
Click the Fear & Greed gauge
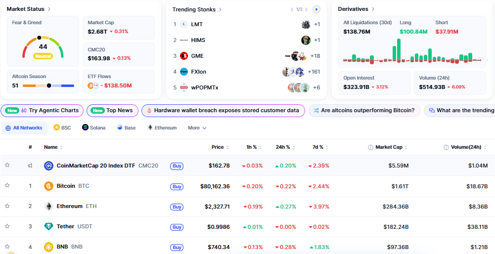click(43, 47)
